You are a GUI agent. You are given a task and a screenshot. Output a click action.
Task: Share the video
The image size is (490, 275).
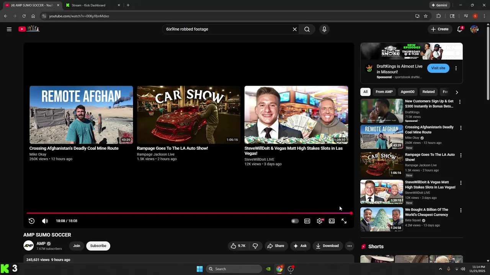click(x=276, y=246)
